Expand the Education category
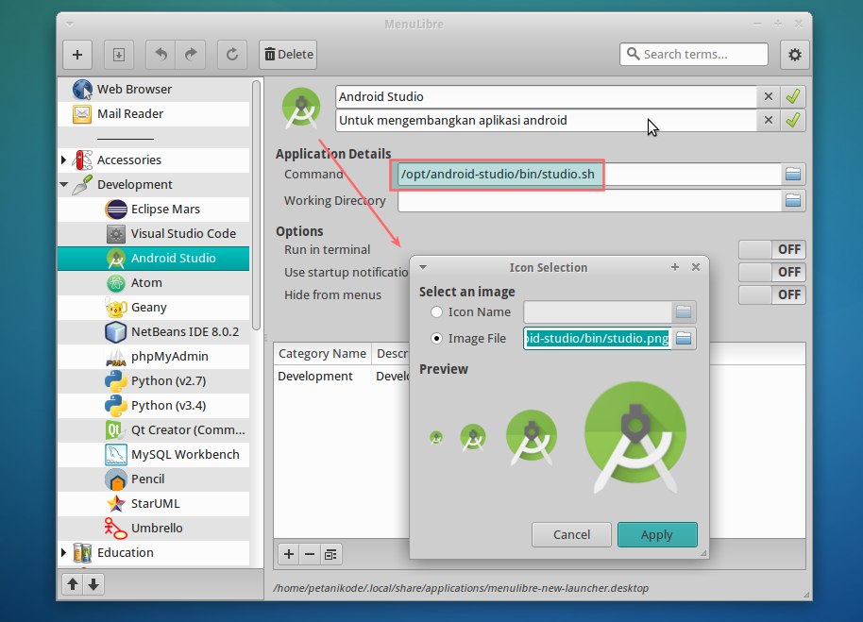Viewport: 863px width, 622px height. point(64,552)
